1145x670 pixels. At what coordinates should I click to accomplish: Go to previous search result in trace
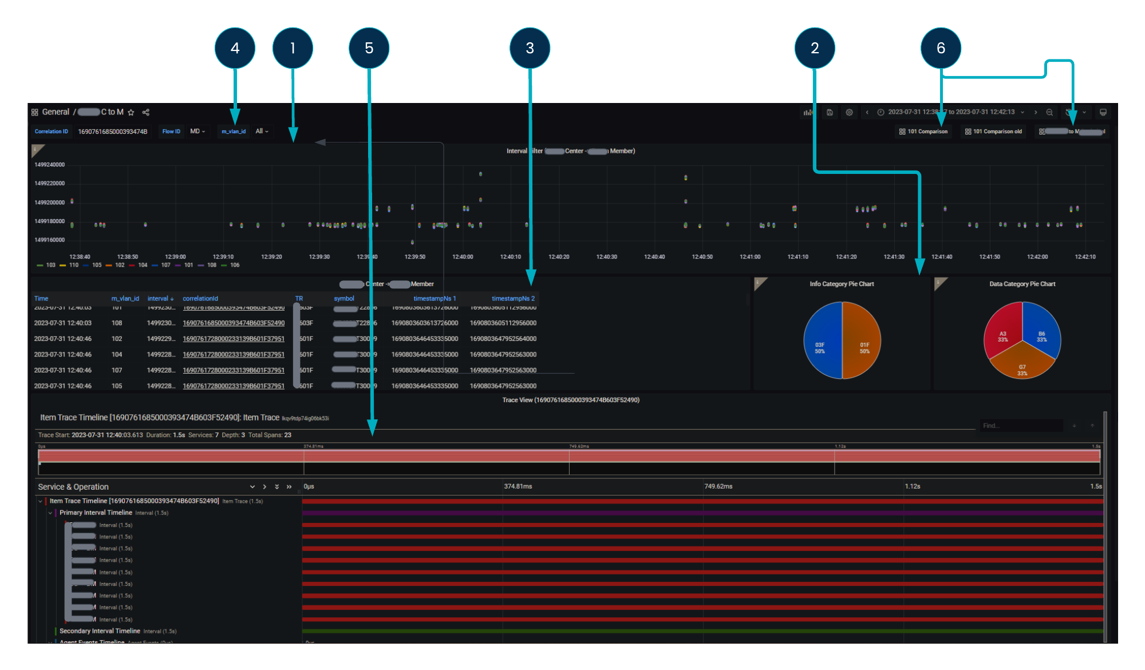coord(1092,426)
